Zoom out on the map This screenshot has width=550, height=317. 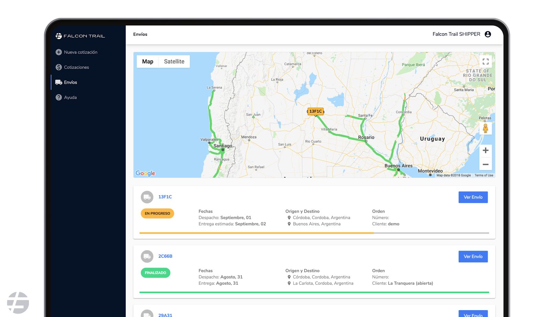coord(485,164)
